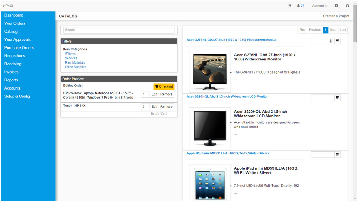Image resolution: width=358 pixels, height=202 pixels.
Task: Go to Previous page of results
Action: coord(315,30)
